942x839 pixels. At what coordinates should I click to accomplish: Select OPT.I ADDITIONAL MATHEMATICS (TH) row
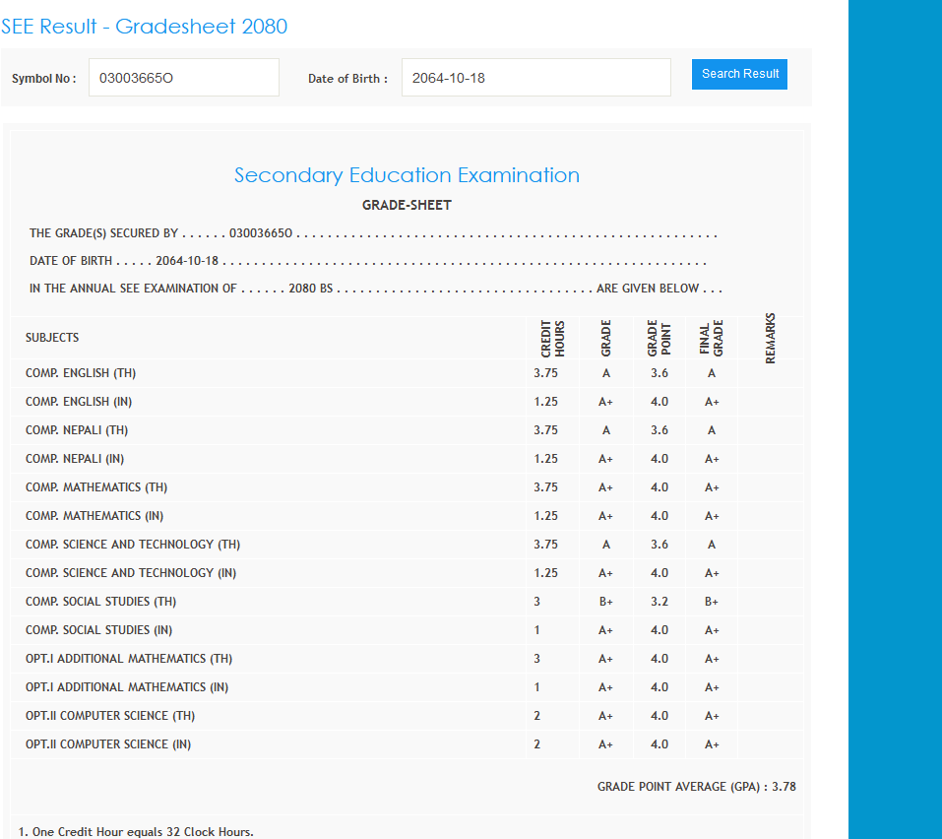(129, 659)
